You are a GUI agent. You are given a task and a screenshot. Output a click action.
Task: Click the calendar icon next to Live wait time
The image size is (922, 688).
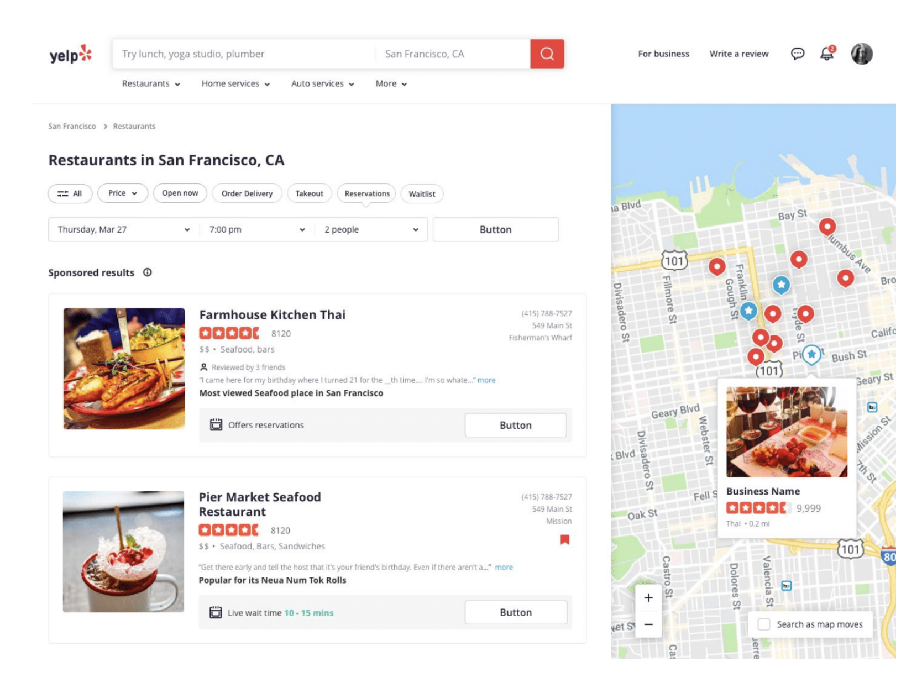[216, 612]
